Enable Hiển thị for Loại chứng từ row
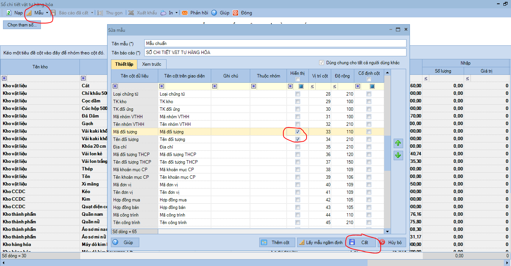Image resolution: width=511 pixels, height=266 pixels. coord(298,94)
